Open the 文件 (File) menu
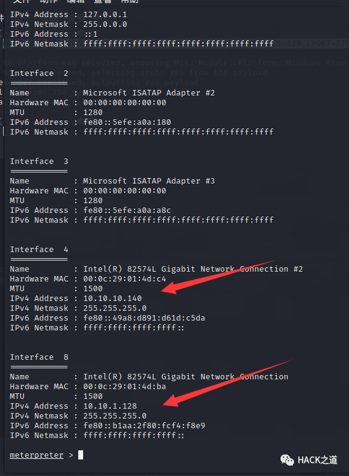The height and width of the screenshot is (476, 349). (x=22, y=1)
